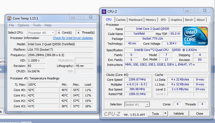Click the Ext. Model value 17
Viewport: 215px width, 123px height.
click(166, 60)
